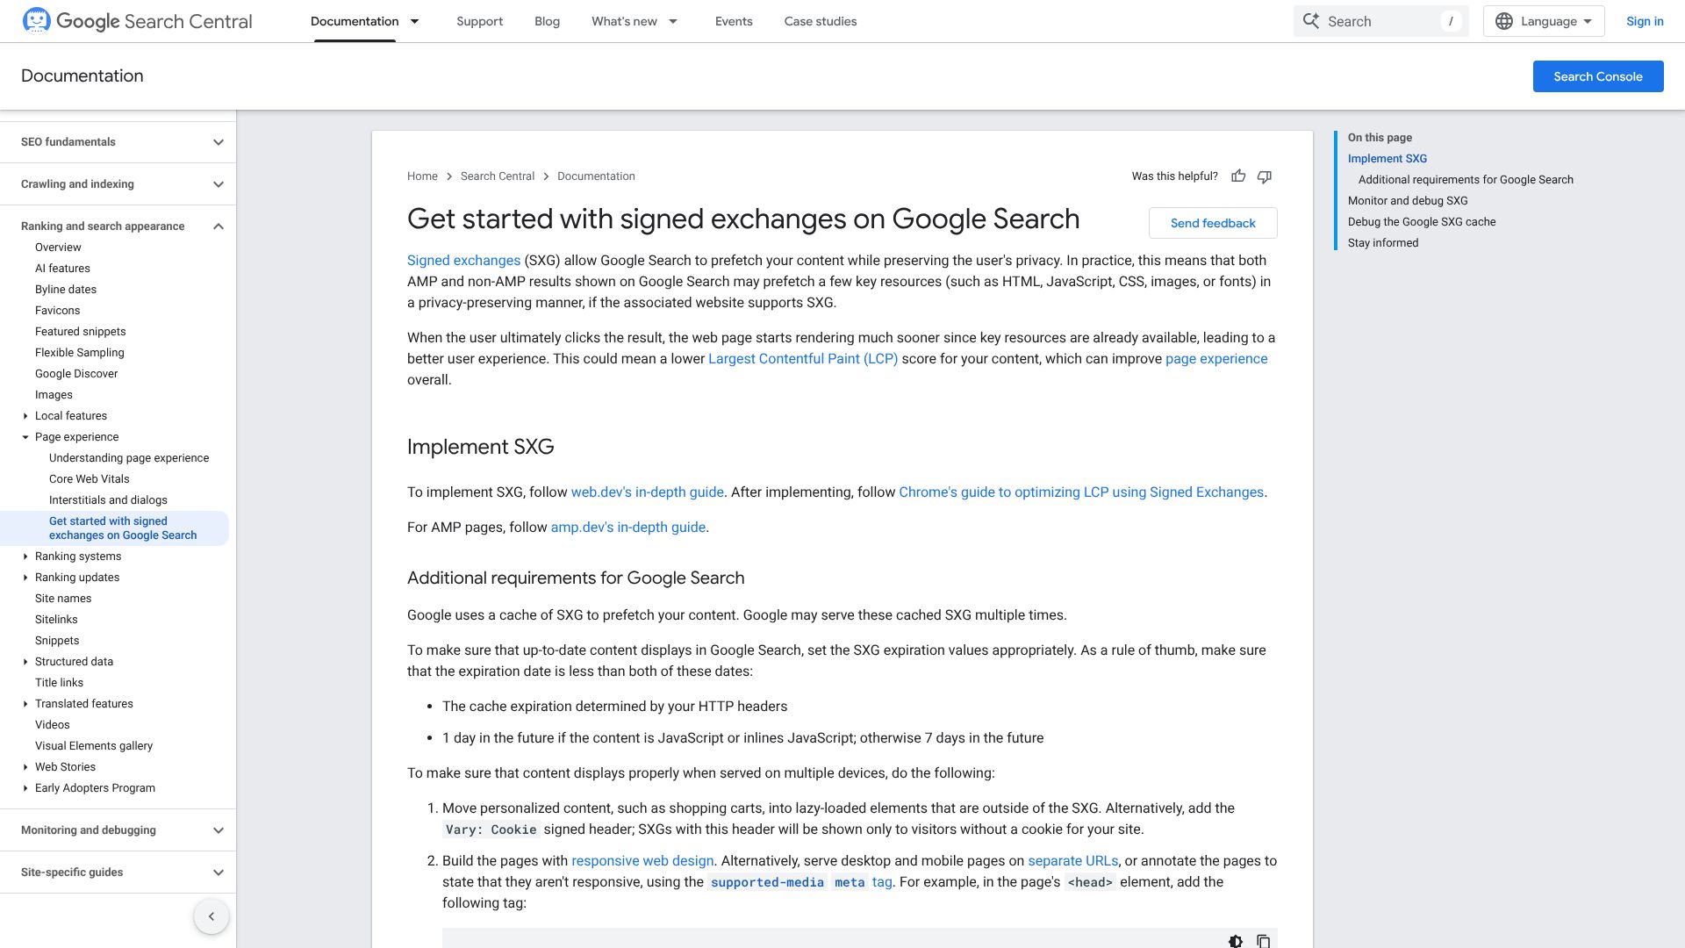Screen dimensions: 1685x948
Task: Open the responsive web design link
Action: [642, 861]
